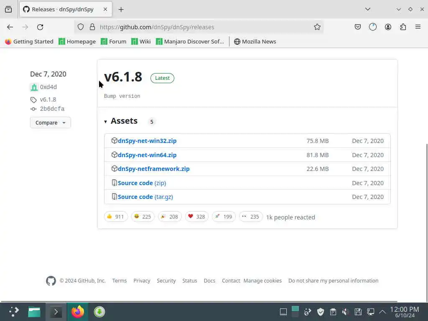Open file manager from taskbar

click(34, 312)
